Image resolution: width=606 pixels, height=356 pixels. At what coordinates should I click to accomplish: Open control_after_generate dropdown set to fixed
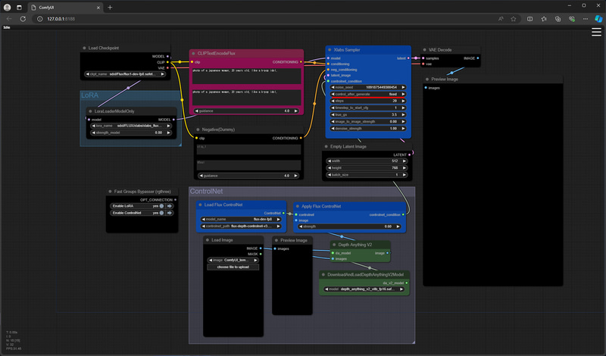point(368,94)
